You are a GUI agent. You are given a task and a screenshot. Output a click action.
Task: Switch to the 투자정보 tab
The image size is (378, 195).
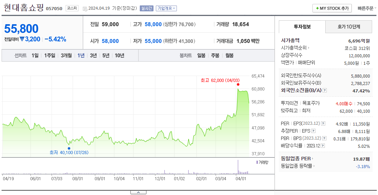point(302,27)
